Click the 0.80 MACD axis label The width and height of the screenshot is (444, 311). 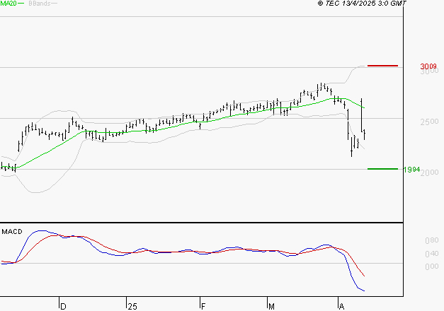tap(432, 240)
